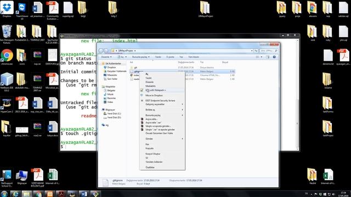Choose 'Sıkıştır ve eposta gönder...' entry
This screenshot has height=197, width=351.
(158, 126)
